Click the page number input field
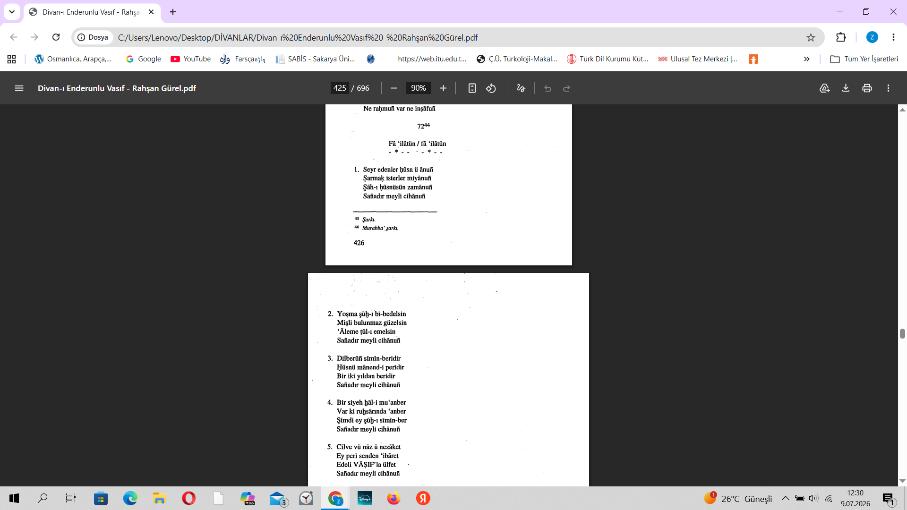The width and height of the screenshot is (907, 510). (x=340, y=88)
